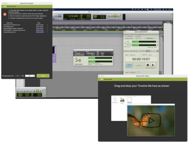Click the 00:00:10:07 timecode display

pos(141,59)
